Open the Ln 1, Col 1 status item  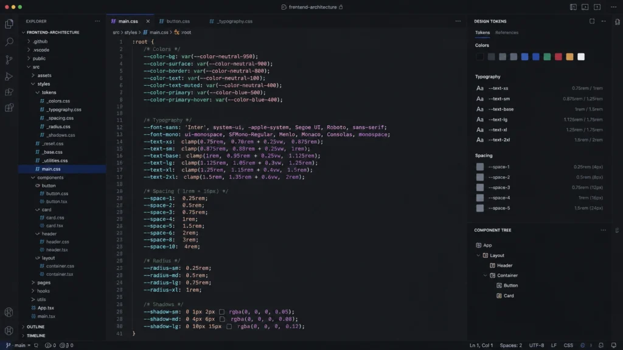coord(481,345)
